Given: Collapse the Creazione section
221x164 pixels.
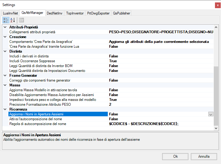Looking at the screenshot, I should click(5, 37).
